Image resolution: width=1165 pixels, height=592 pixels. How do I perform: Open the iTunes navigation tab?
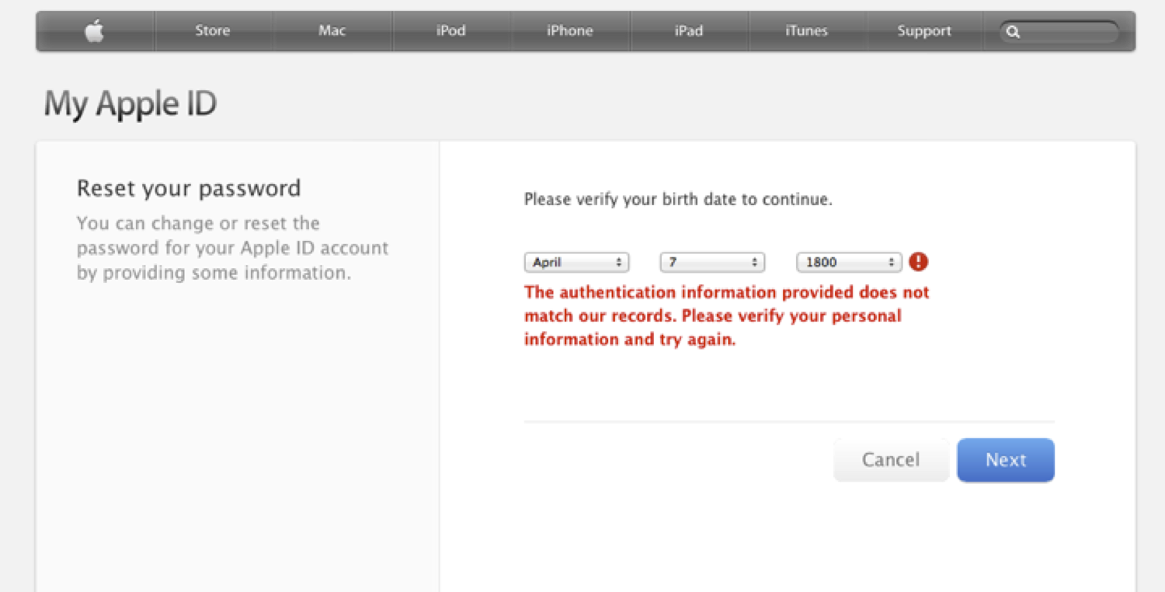click(x=806, y=31)
